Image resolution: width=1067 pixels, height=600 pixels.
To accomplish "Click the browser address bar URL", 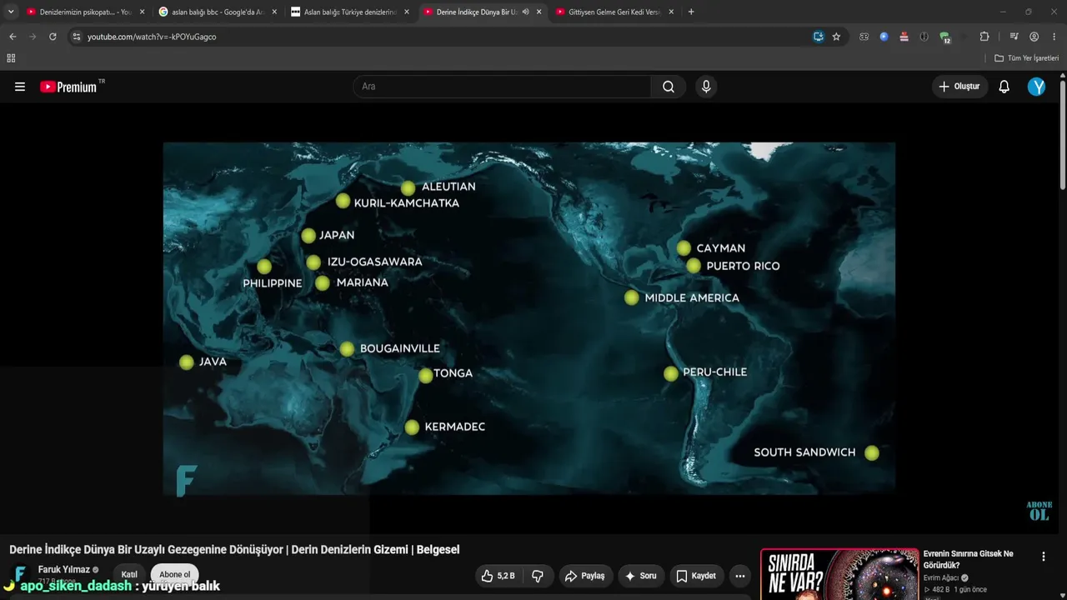I will (x=152, y=37).
